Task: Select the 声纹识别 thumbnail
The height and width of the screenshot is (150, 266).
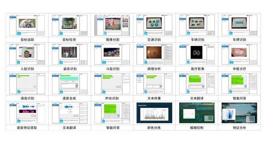Action: click(x=112, y=84)
